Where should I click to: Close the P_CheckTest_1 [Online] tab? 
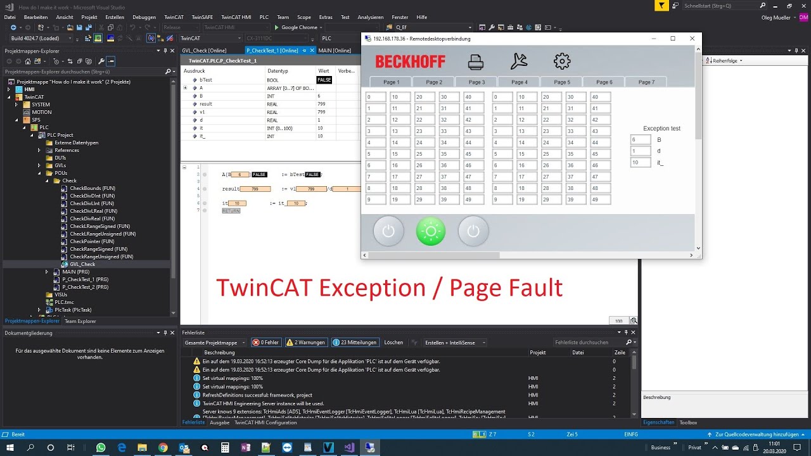coord(312,51)
